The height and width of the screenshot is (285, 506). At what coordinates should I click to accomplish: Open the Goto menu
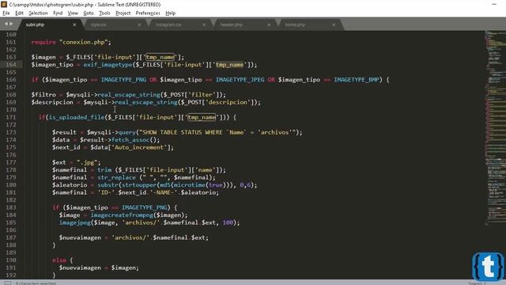pos(89,13)
